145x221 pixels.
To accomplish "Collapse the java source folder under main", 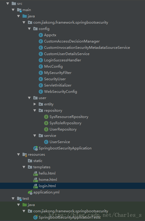I will [x=19, y=16].
